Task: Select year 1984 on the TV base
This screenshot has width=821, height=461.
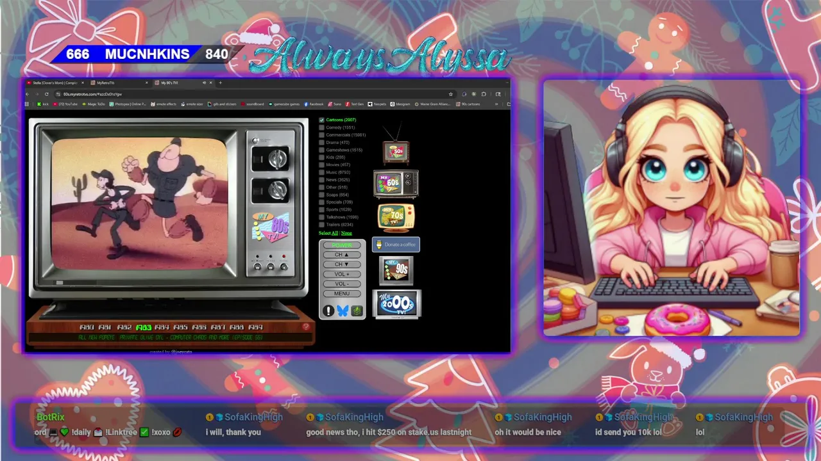Action: point(162,327)
